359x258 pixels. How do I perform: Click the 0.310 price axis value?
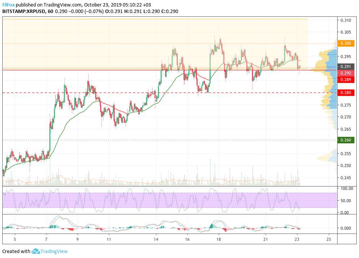tap(346, 20)
